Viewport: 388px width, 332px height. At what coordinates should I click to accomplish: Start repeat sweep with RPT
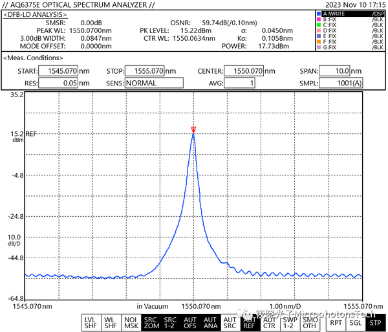(x=336, y=322)
